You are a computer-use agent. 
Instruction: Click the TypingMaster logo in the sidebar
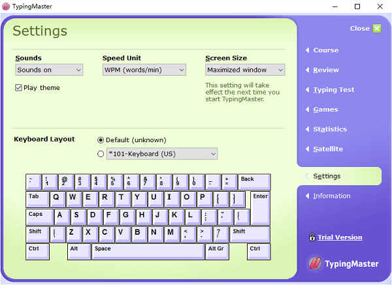pyautogui.click(x=344, y=263)
